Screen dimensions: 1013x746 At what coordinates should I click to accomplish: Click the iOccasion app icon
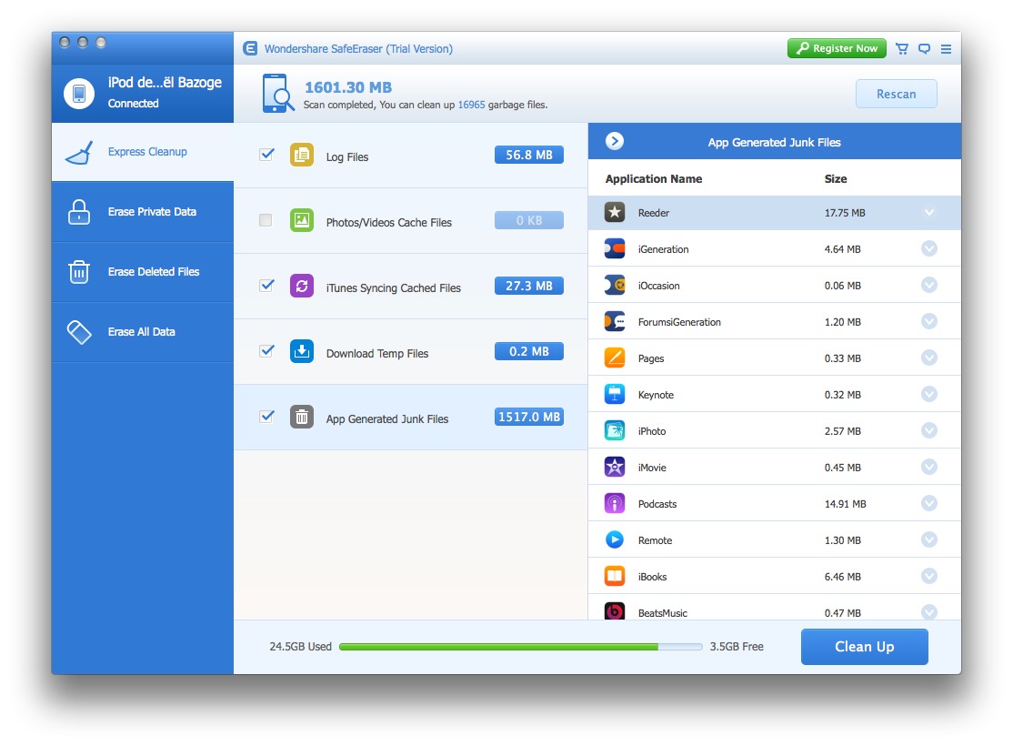tap(615, 285)
